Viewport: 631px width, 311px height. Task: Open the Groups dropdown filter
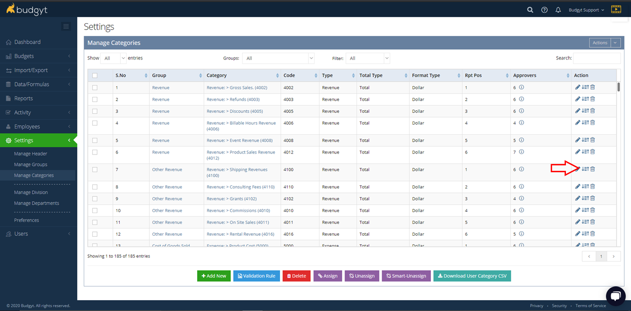[x=278, y=58]
